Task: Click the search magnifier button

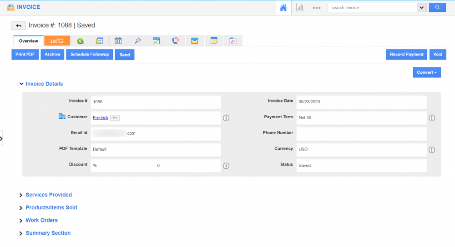Action: [437, 8]
